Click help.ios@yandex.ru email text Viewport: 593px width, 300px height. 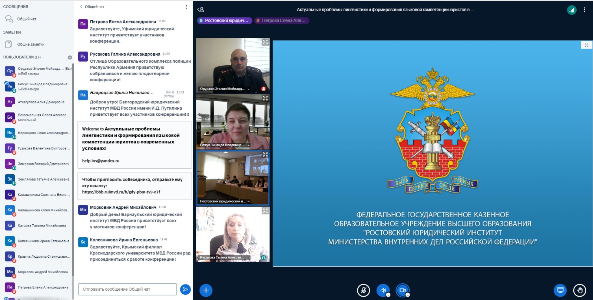coord(101,161)
